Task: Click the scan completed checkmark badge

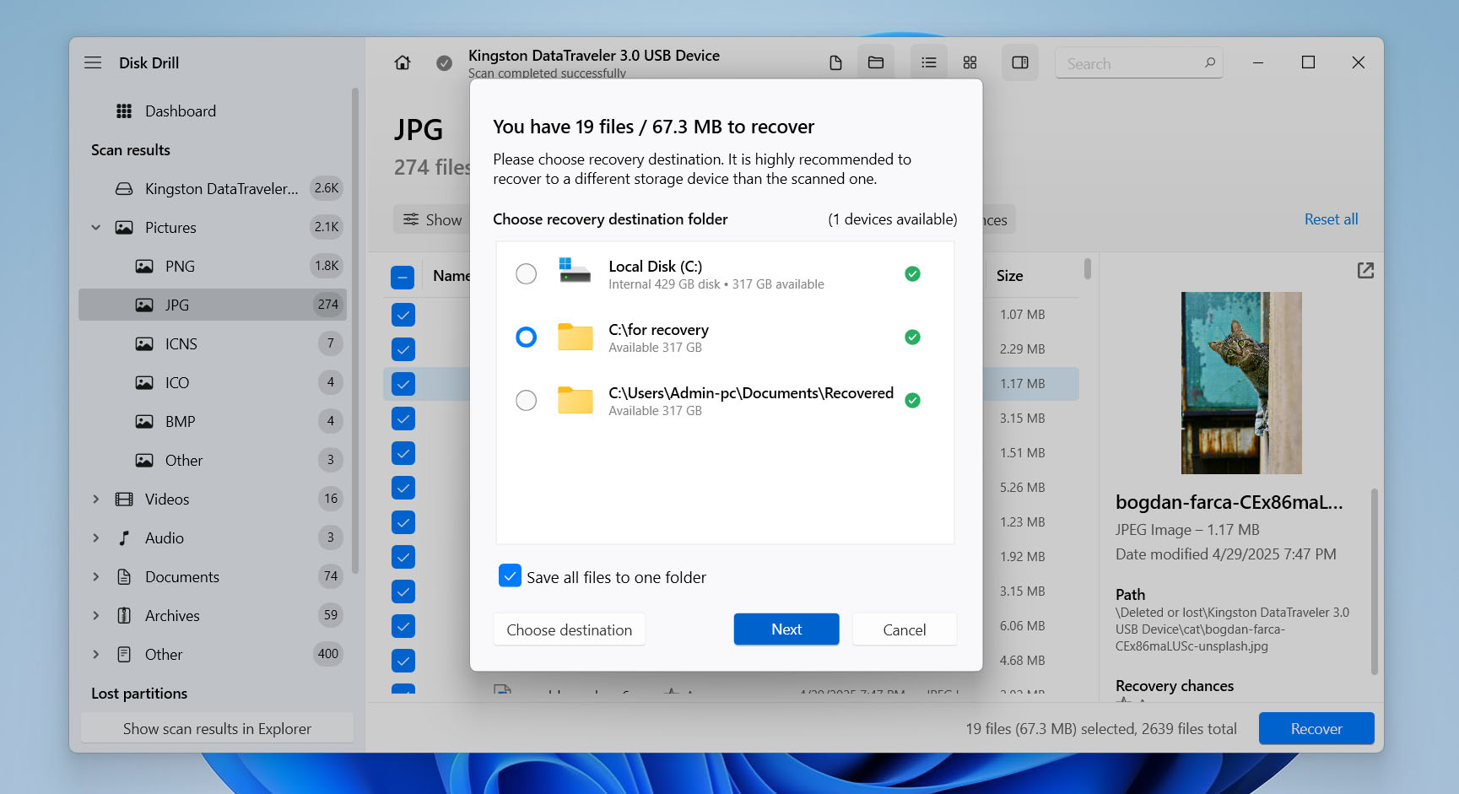Action: tap(444, 62)
